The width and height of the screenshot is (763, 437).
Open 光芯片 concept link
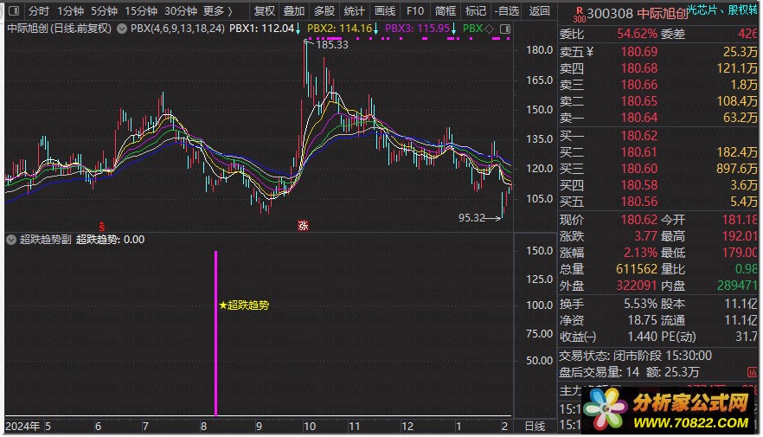pyautogui.click(x=702, y=10)
